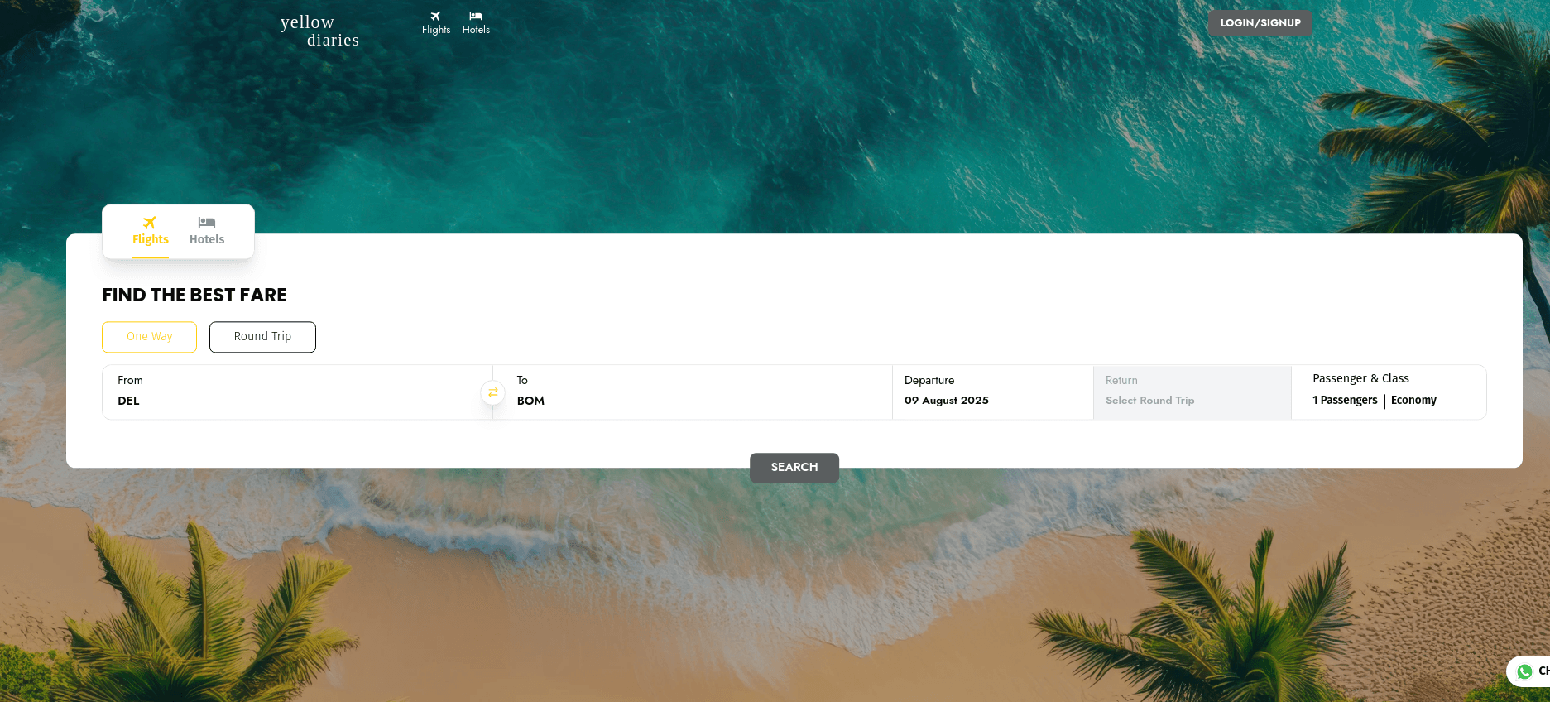Open the Departure date picker
Viewport: 1550px width, 702px height.
coord(992,392)
